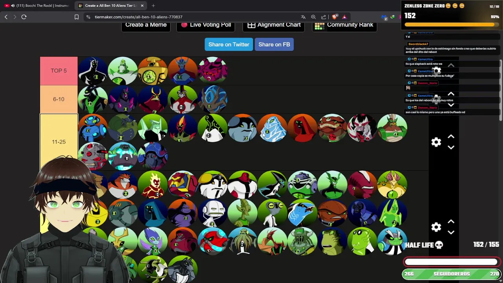Select the glowing cyan alien in 11-25
The height and width of the screenshot is (283, 503).
click(x=123, y=156)
